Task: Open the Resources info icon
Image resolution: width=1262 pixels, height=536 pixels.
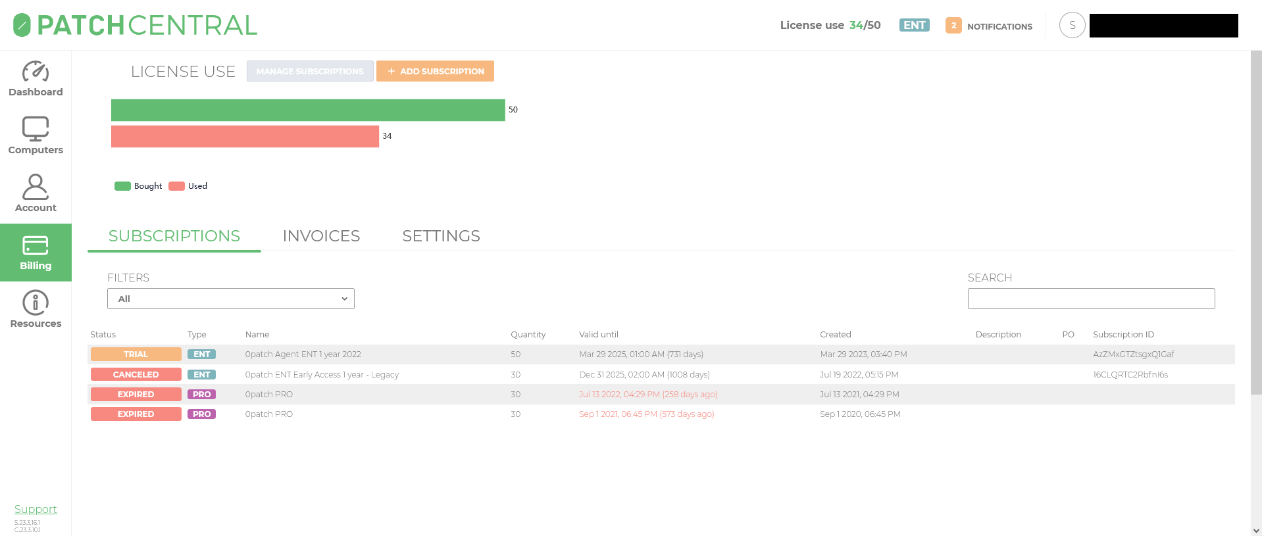Action: pyautogui.click(x=36, y=303)
